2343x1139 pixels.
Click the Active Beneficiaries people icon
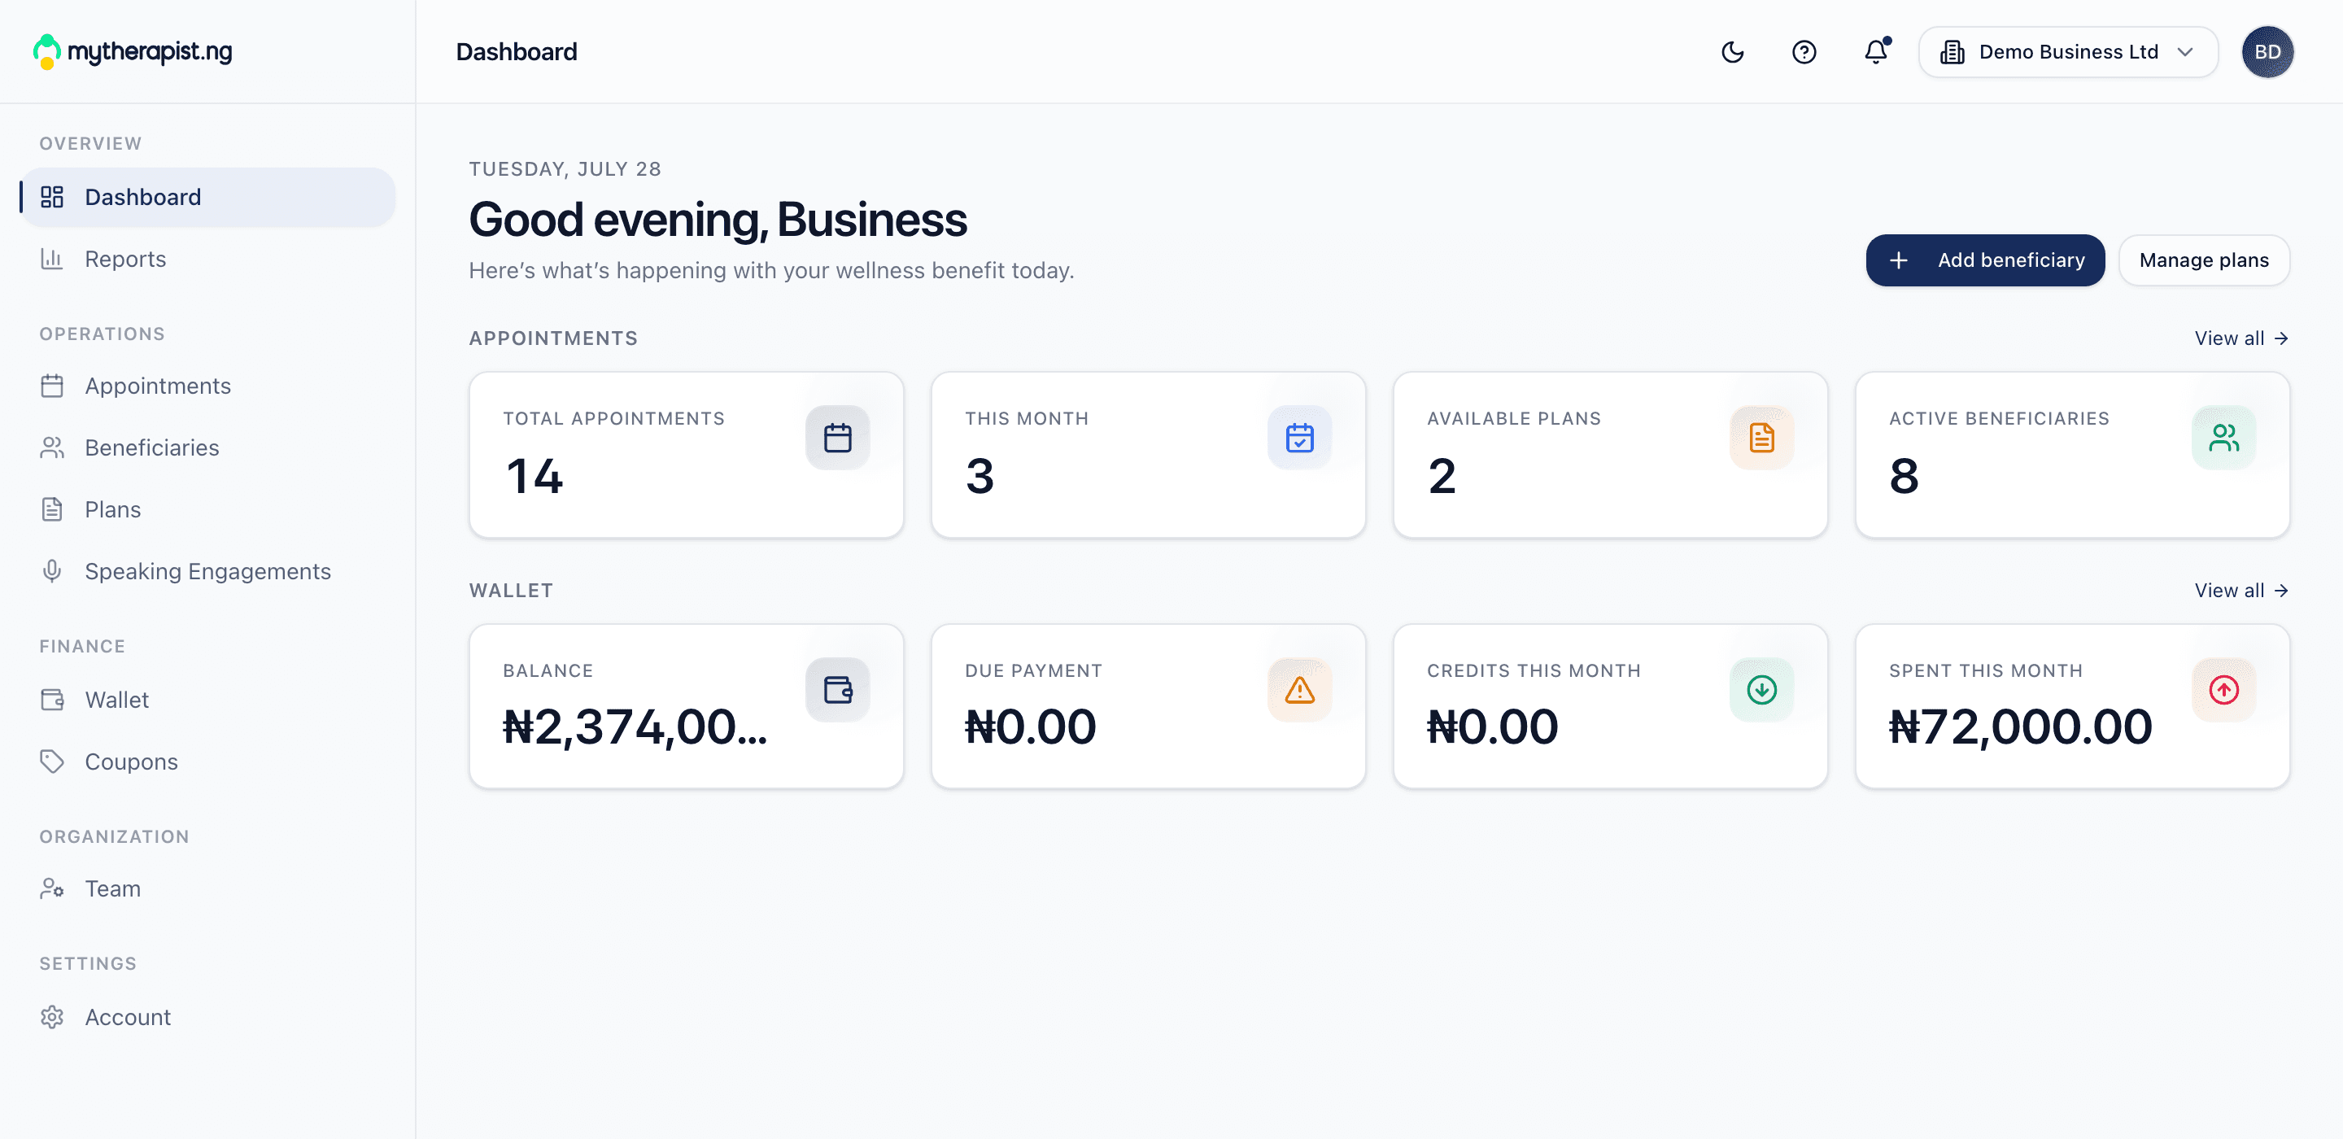click(x=2223, y=438)
